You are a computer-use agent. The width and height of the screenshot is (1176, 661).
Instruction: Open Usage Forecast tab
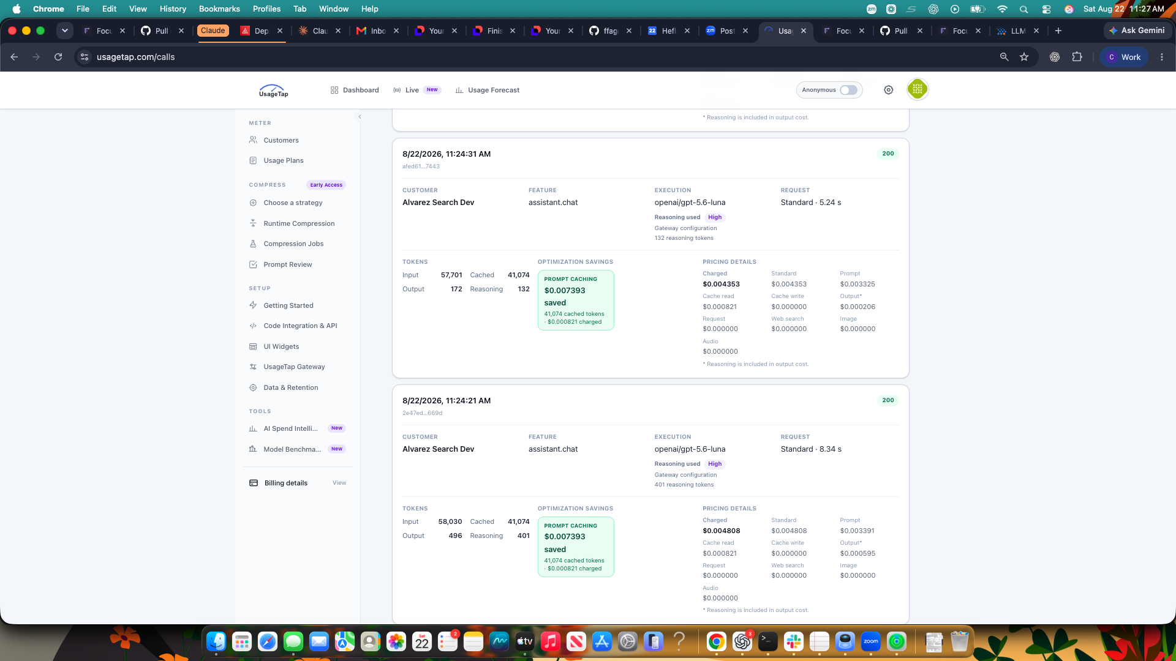pos(487,90)
